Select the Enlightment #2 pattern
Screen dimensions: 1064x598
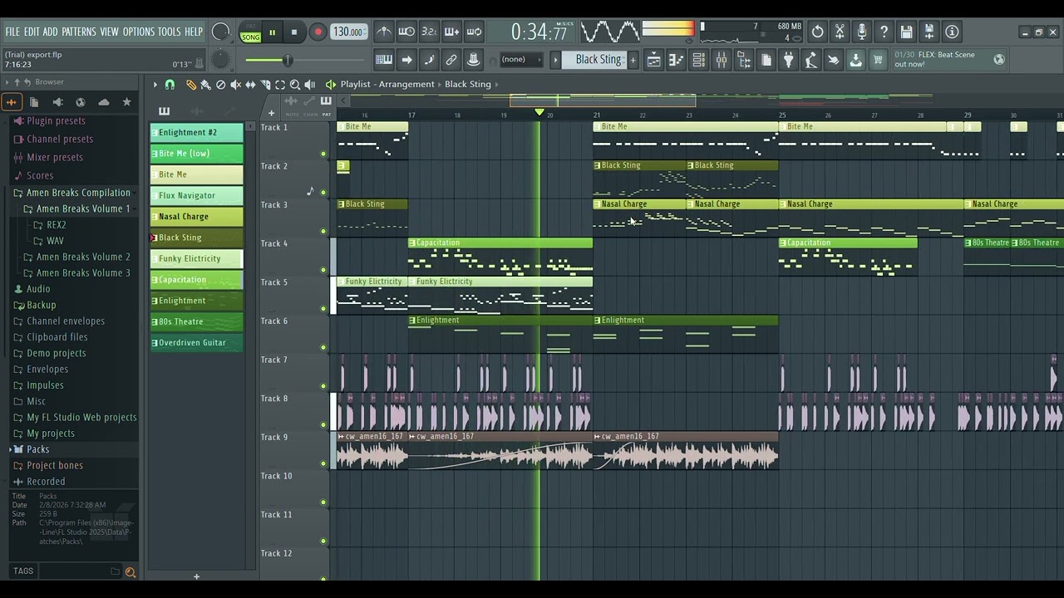click(196, 132)
